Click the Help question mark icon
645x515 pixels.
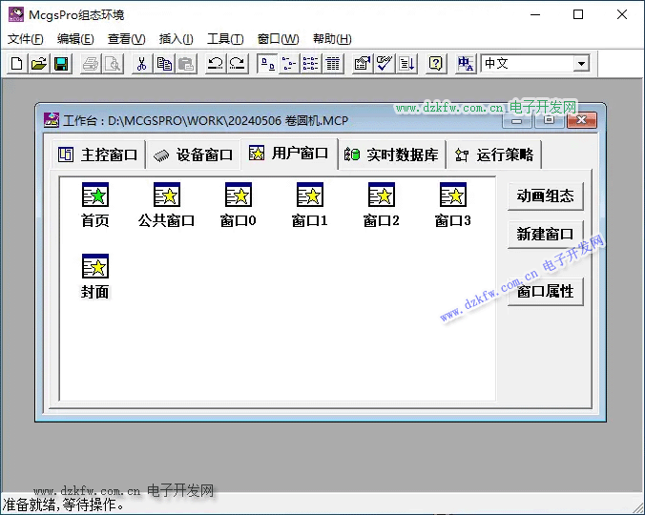tap(435, 64)
